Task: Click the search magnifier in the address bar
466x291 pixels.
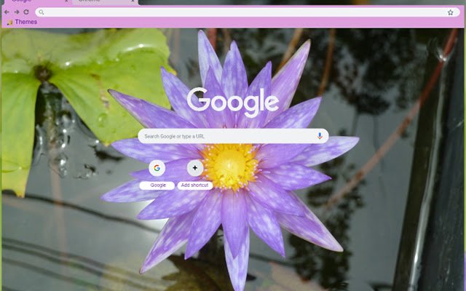Action: click(42, 12)
